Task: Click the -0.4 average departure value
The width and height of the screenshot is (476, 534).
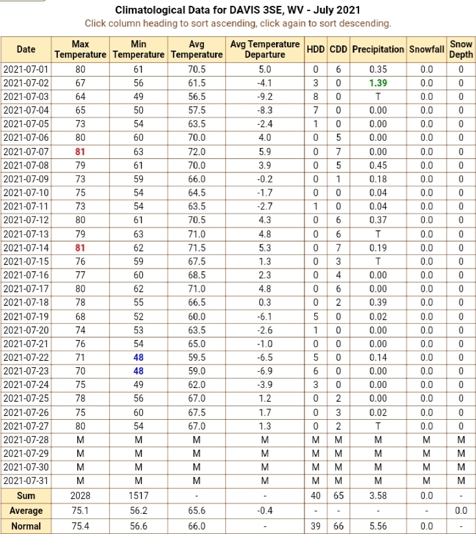Action: 265,511
